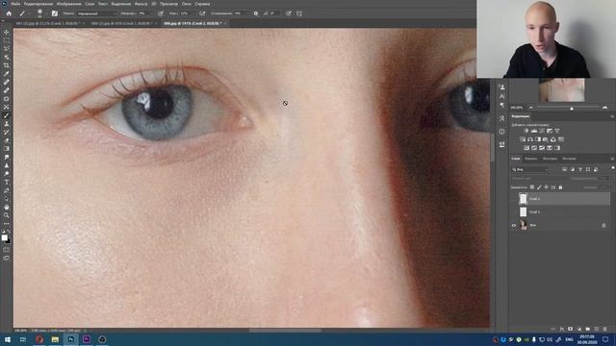Select the Clone Stamp tool
Viewport: 616px width, 346px height.
[7, 124]
